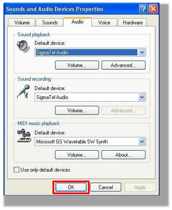Click the speaker icon in Sound playback
The height and width of the screenshot is (210, 172).
click(x=23, y=46)
